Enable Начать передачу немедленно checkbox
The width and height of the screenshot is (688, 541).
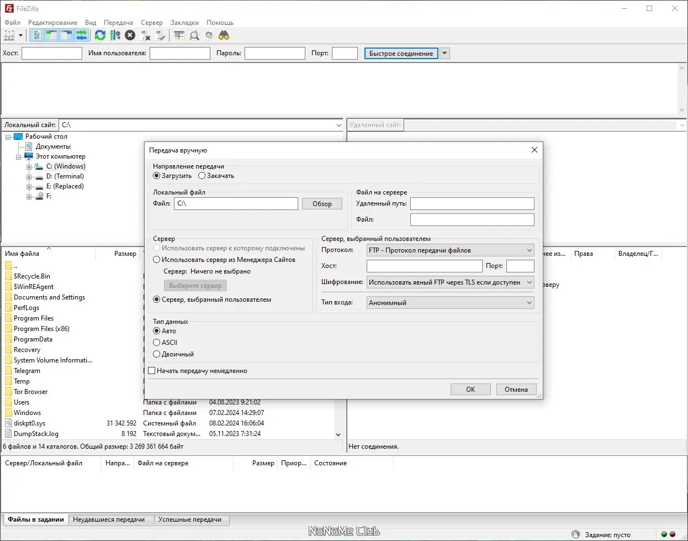coord(152,371)
